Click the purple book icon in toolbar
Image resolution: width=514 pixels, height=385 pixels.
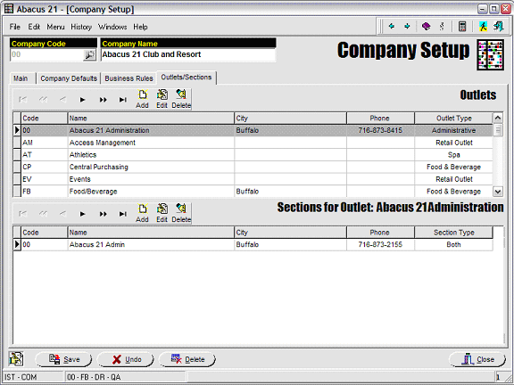pos(426,26)
